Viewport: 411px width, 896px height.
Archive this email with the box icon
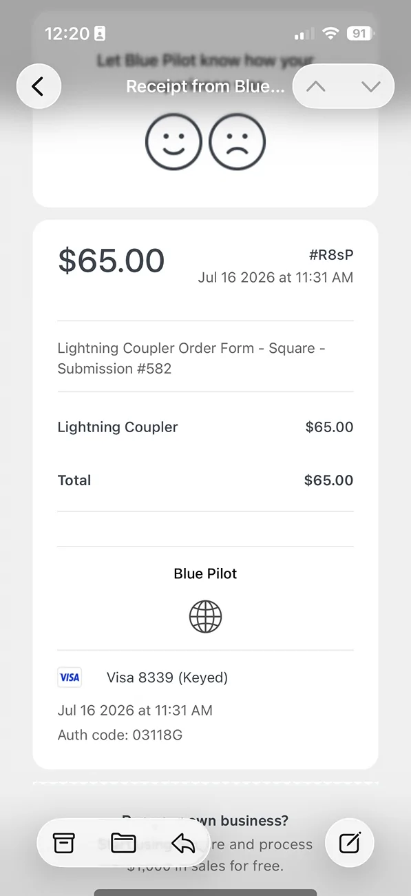pos(64,842)
